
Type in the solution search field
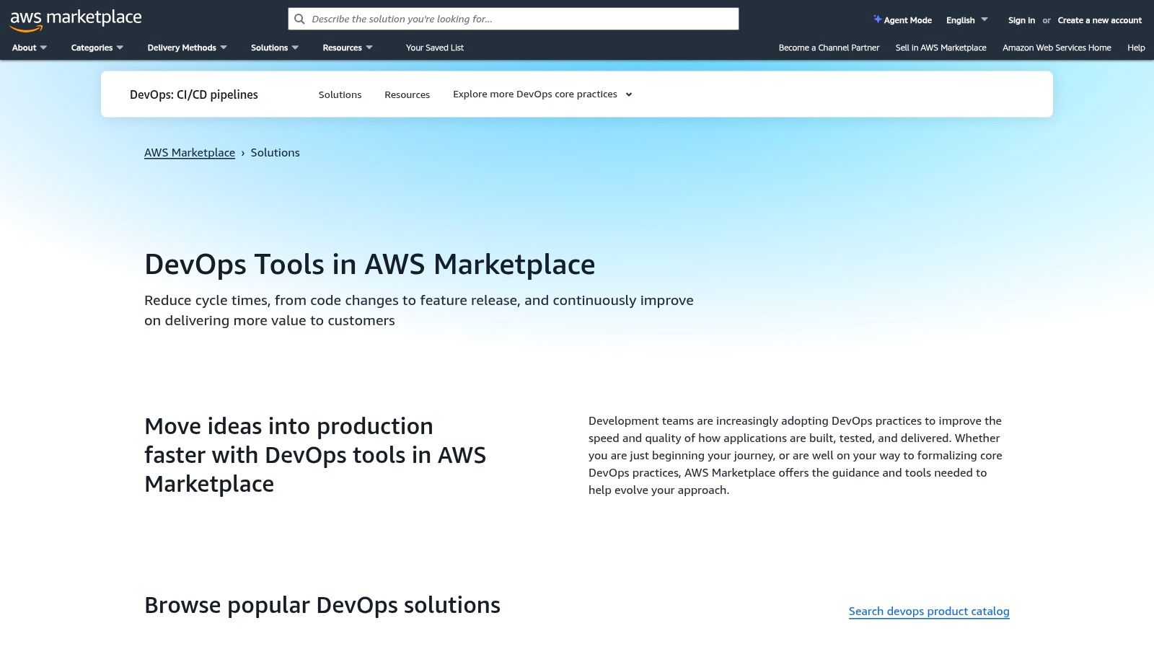[x=519, y=19]
